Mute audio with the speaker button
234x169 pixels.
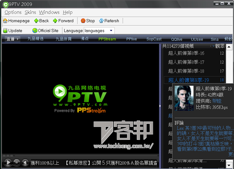pos(25,162)
